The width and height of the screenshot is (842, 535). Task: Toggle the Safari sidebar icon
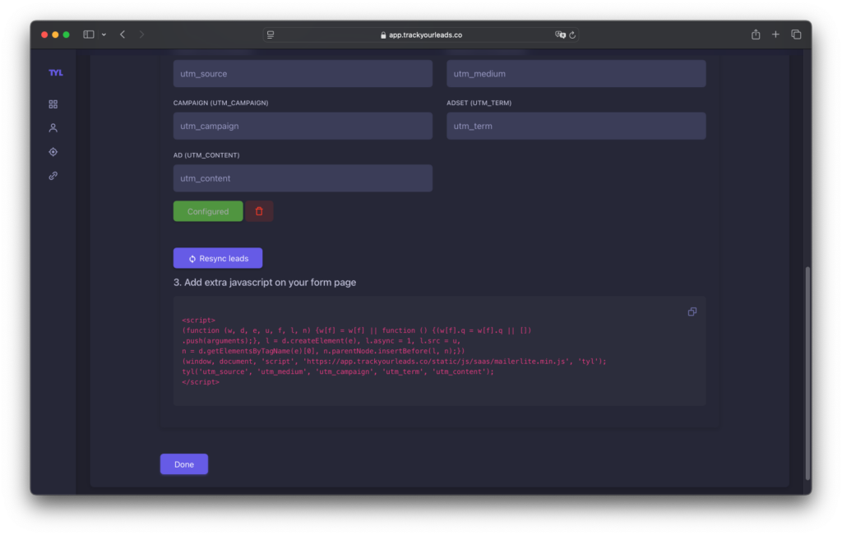pos(89,35)
